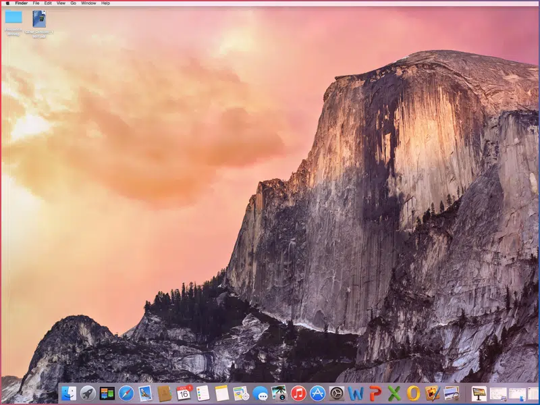Open System Preferences gear icon

pyautogui.click(x=337, y=394)
